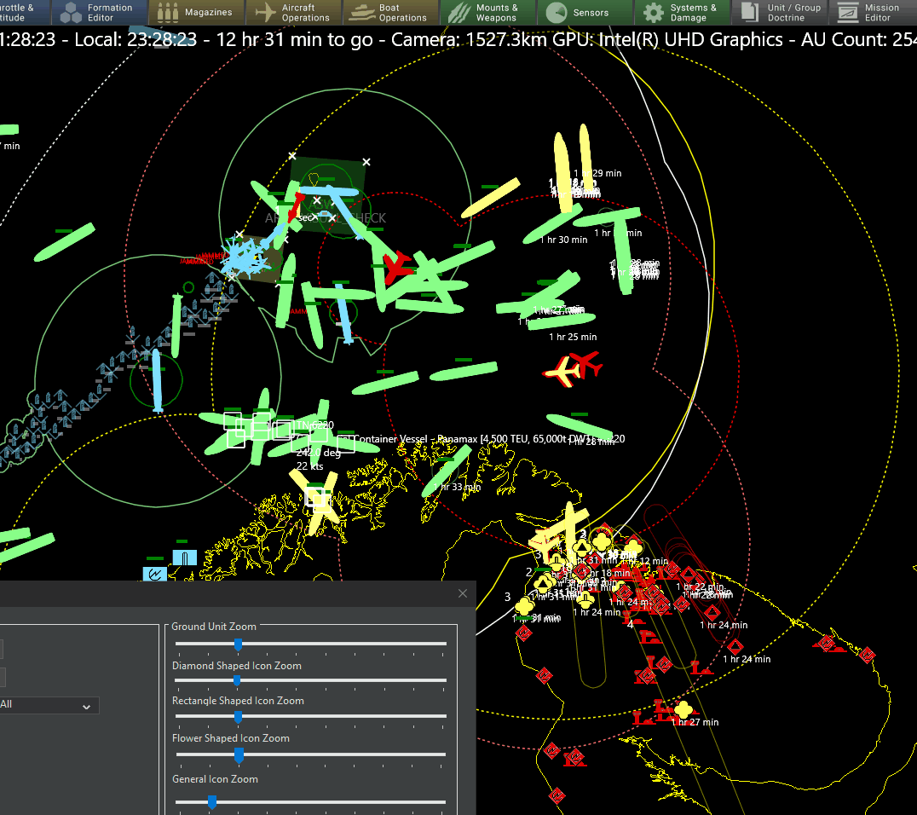Open Systems & Damage from the toolbar
The width and height of the screenshot is (917, 815).
pos(682,12)
